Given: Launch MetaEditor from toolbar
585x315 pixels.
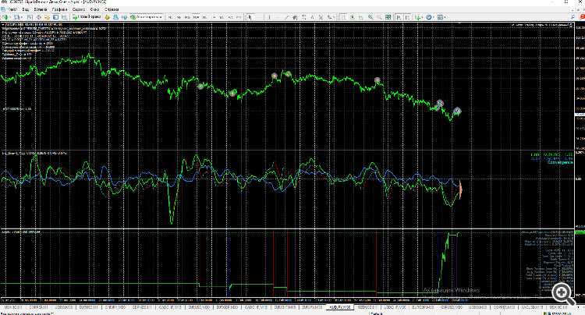Looking at the screenshot, I should click(x=107, y=17).
